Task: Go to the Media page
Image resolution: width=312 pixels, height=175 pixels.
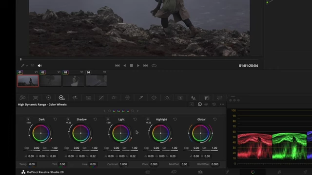Action: [x=147, y=172]
